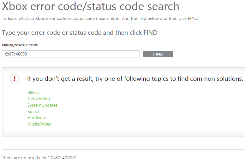Image resolution: width=245 pixels, height=164 pixels.
Task: Click the 'ERROR/STATUS CODE' field label
Action: tap(20, 45)
